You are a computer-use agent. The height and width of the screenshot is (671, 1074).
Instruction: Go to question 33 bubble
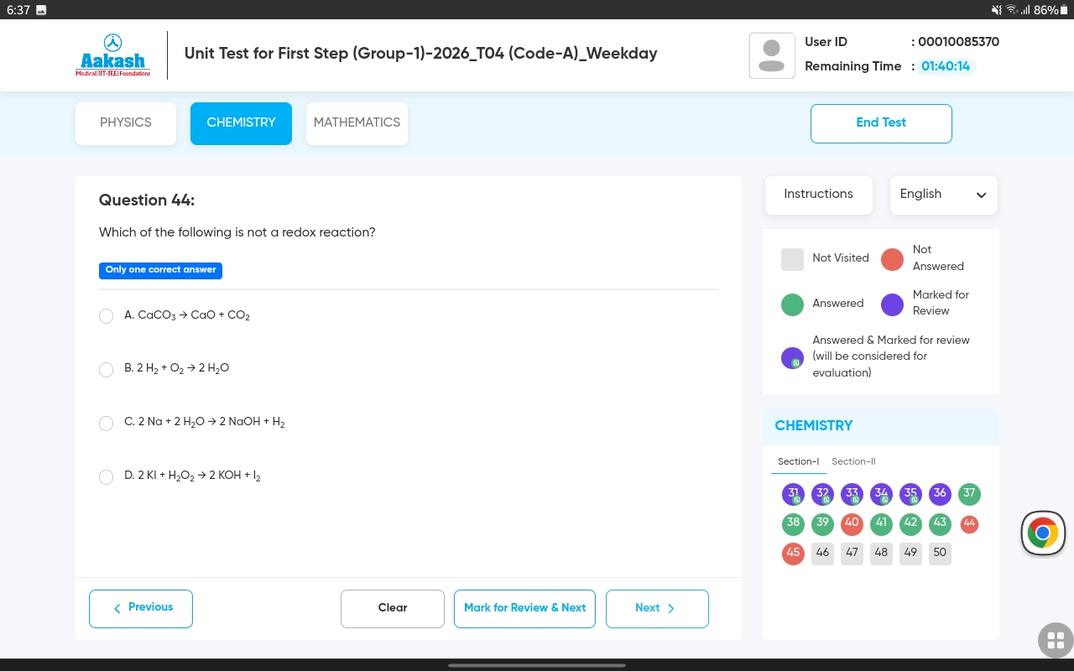tap(852, 494)
